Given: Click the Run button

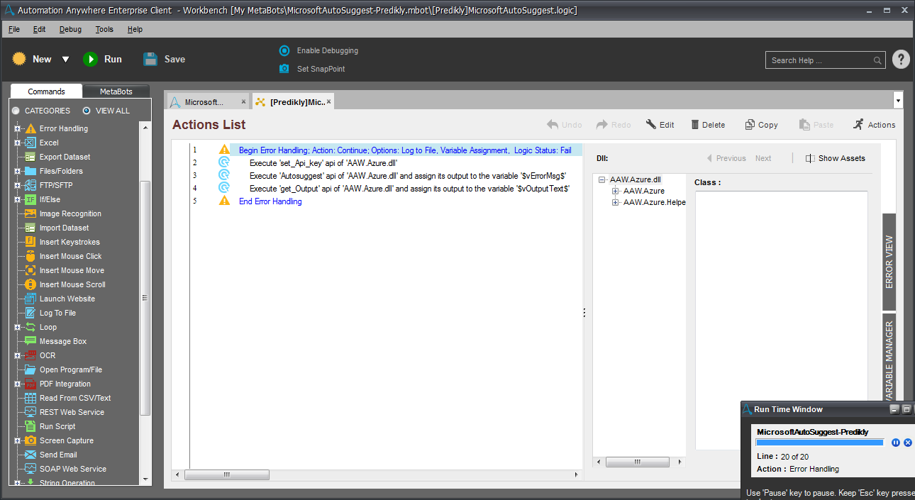Looking at the screenshot, I should (103, 60).
